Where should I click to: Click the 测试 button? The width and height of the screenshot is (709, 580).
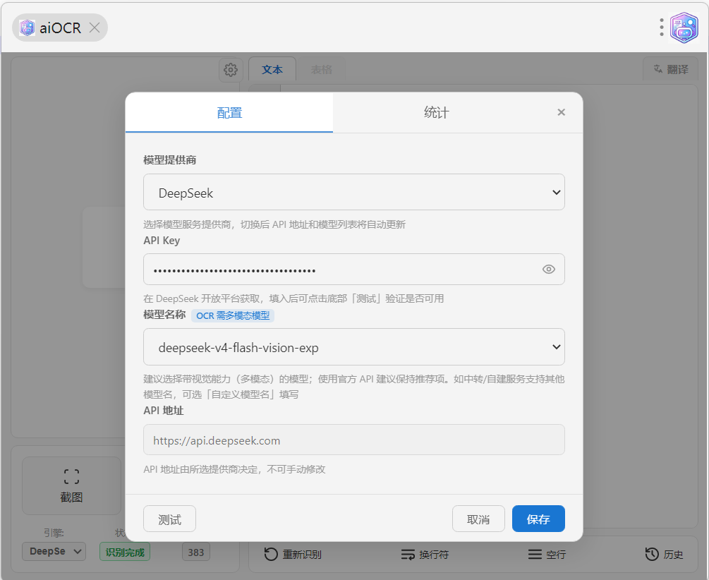click(169, 519)
